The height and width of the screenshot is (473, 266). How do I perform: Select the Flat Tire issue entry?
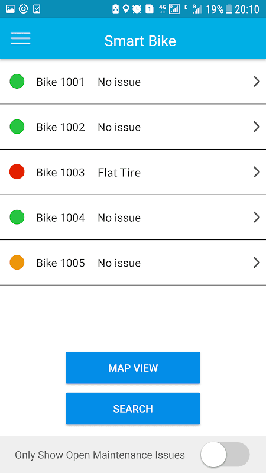[x=133, y=172]
